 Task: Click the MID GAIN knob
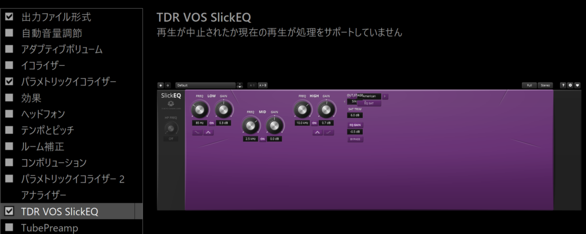click(275, 126)
